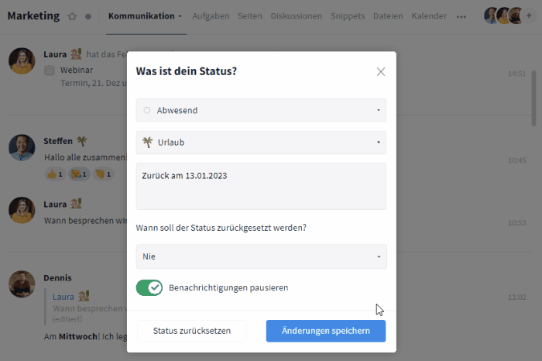Viewport: 542px width, 361px height.
Task: Click the Webinar checkbox in Laura's post
Action: coord(50,70)
